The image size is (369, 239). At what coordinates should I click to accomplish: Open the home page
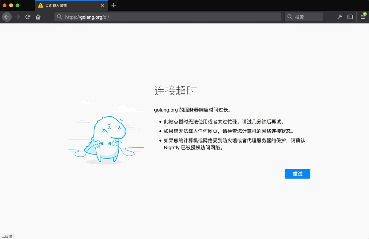point(38,17)
